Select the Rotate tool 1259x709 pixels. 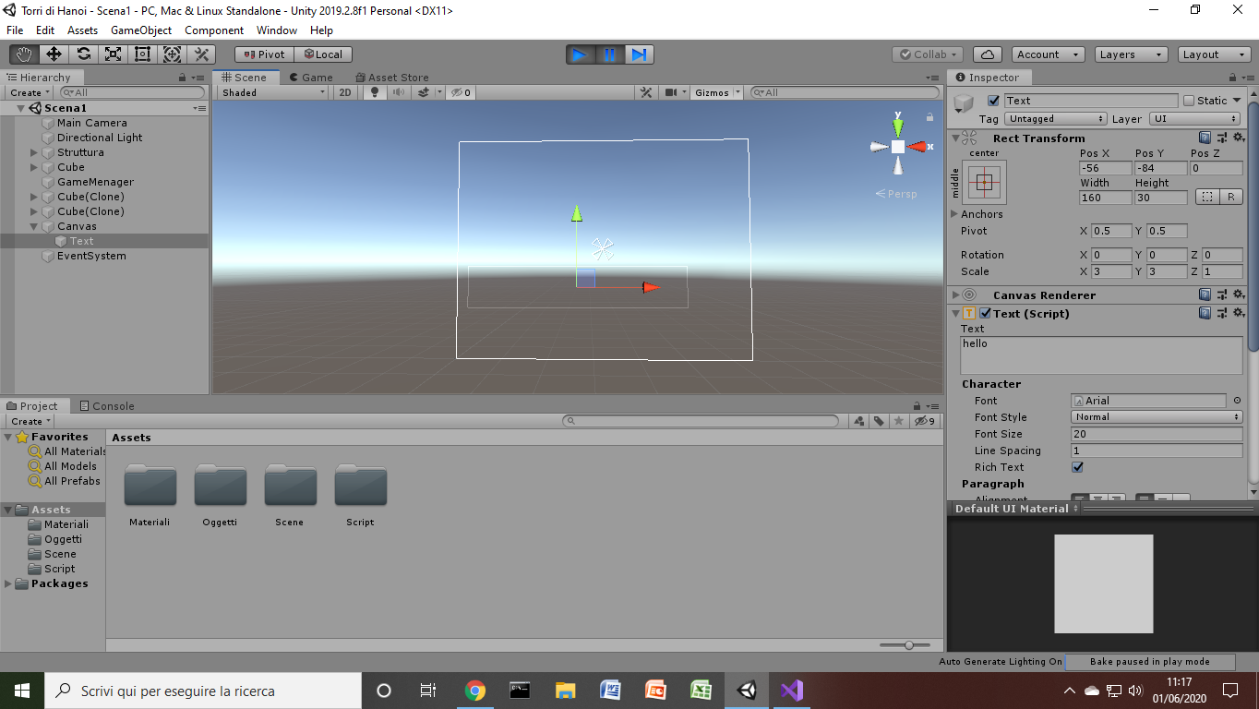pos(84,54)
